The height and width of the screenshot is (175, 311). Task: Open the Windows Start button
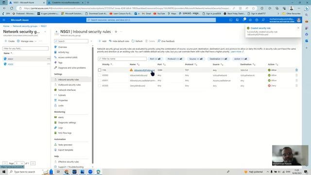(x=4, y=172)
